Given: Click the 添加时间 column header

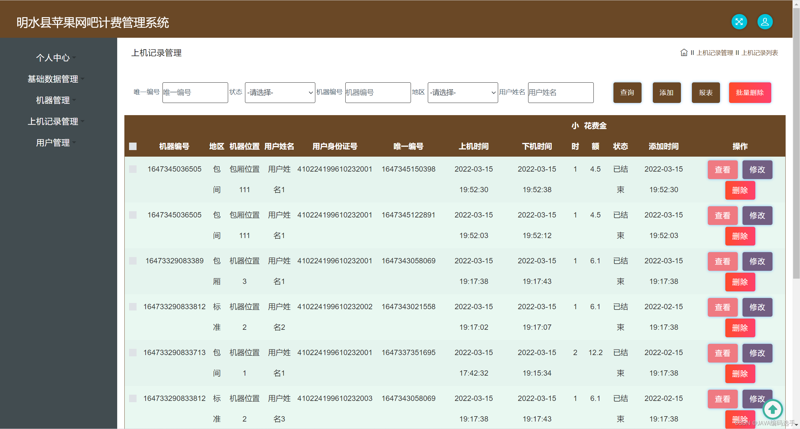Looking at the screenshot, I should [663, 146].
